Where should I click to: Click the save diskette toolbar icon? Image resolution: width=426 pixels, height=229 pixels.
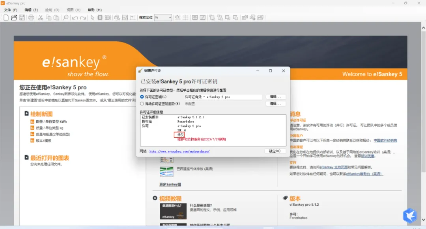coord(22,18)
